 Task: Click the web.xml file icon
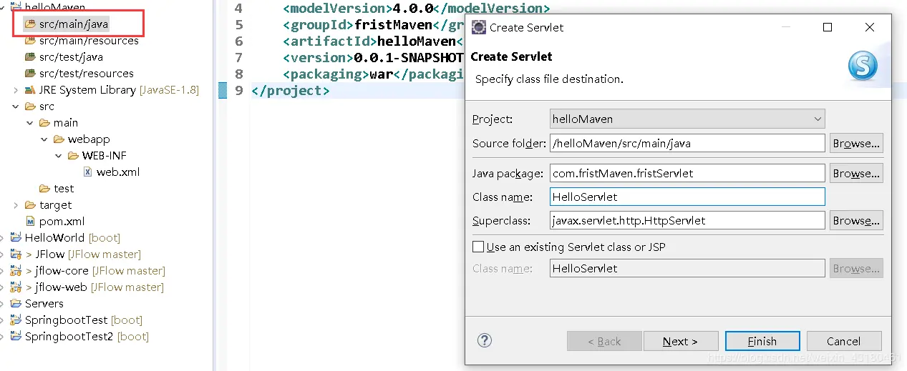point(88,172)
